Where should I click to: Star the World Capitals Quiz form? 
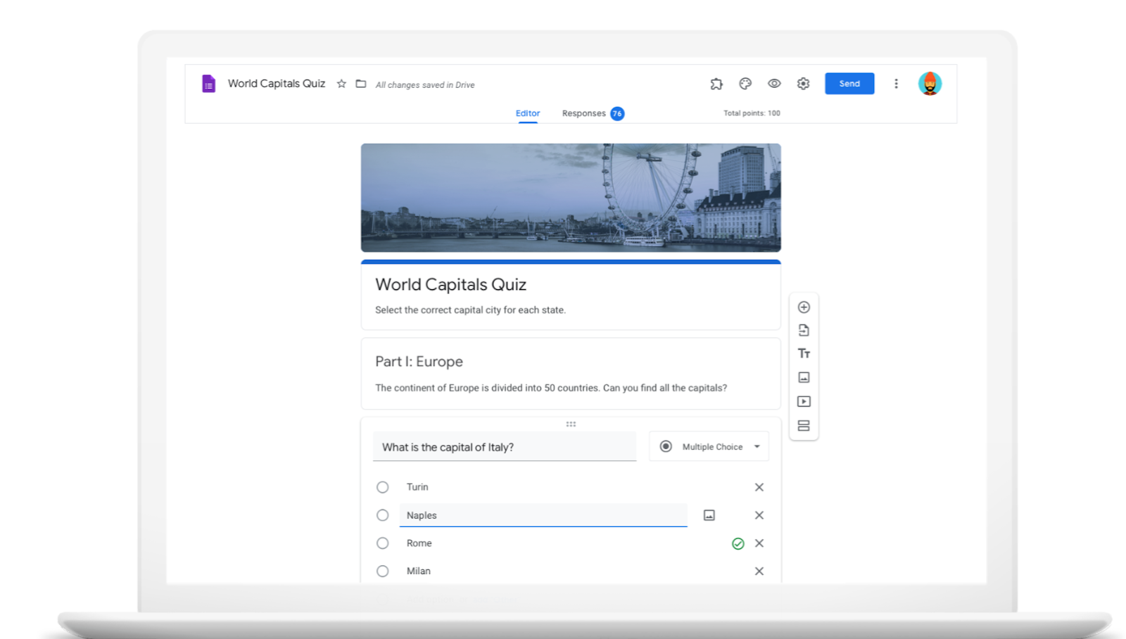click(x=341, y=84)
